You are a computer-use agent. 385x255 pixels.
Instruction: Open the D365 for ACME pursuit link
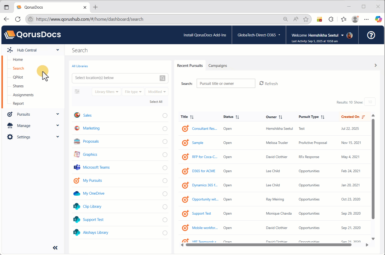[204, 171]
